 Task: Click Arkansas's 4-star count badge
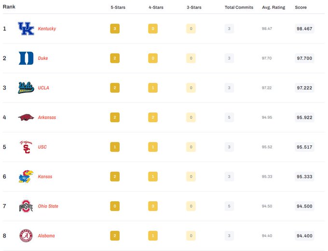pos(153,117)
